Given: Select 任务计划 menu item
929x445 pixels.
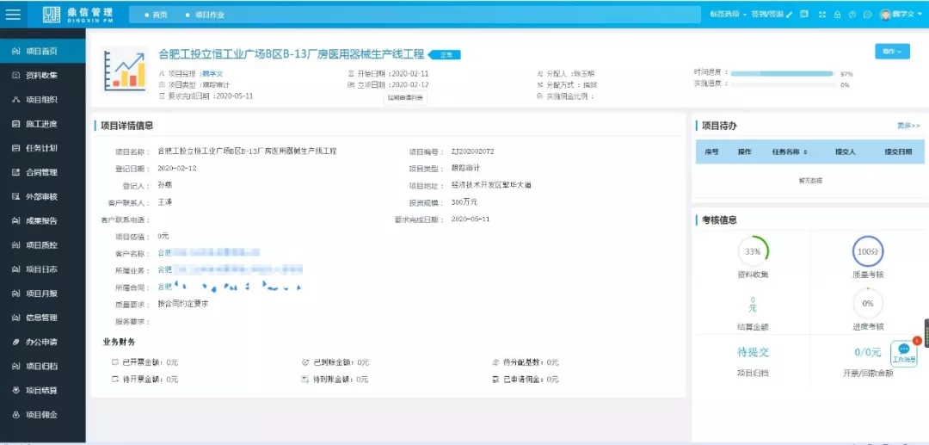Looking at the screenshot, I should [x=43, y=148].
